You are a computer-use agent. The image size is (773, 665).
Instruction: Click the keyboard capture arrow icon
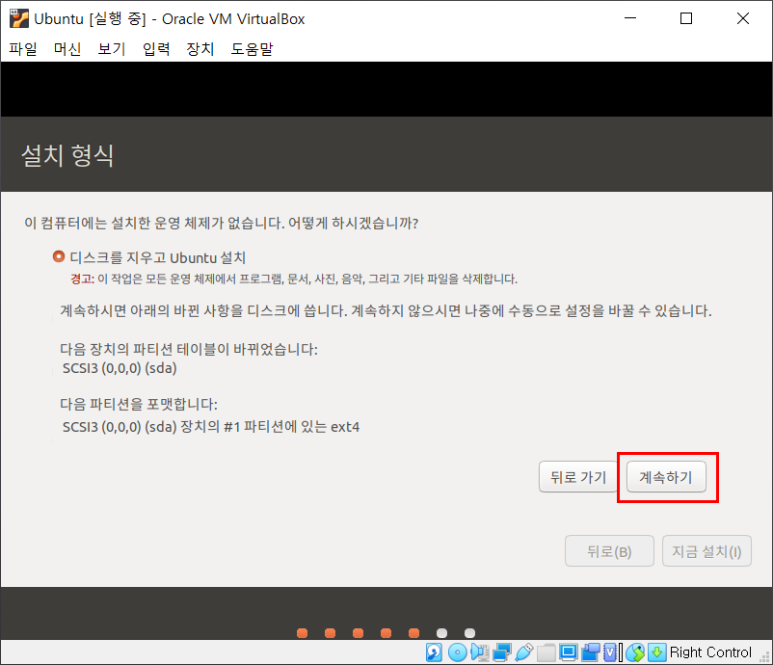pos(656,652)
